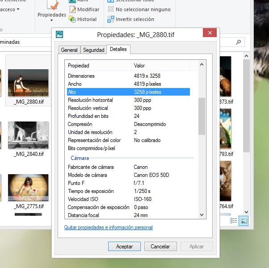This screenshot has width=269, height=268.
Task: Click the search magnifier icon
Action: click(239, 42)
